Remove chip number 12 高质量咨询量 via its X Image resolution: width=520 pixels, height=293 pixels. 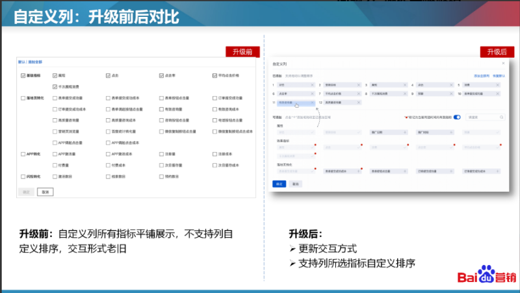(x=359, y=103)
